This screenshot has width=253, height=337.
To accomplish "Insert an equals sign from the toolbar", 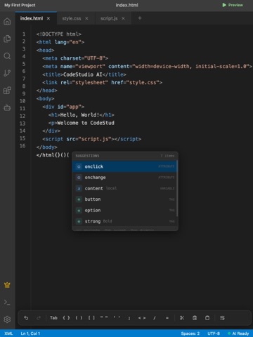I will tap(167, 318).
